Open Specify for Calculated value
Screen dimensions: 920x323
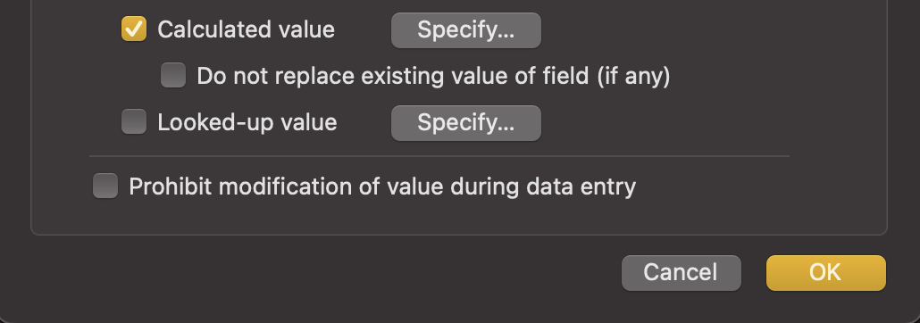(466, 30)
